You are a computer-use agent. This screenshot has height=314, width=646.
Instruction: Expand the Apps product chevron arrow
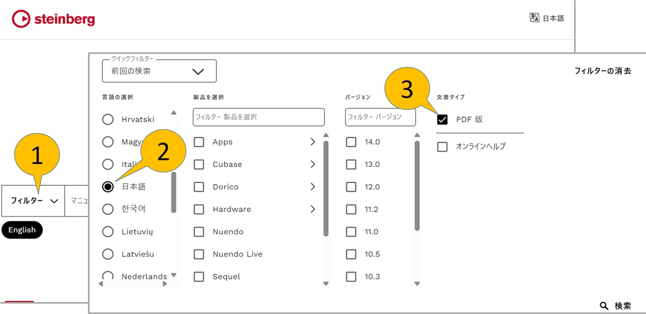point(313,142)
